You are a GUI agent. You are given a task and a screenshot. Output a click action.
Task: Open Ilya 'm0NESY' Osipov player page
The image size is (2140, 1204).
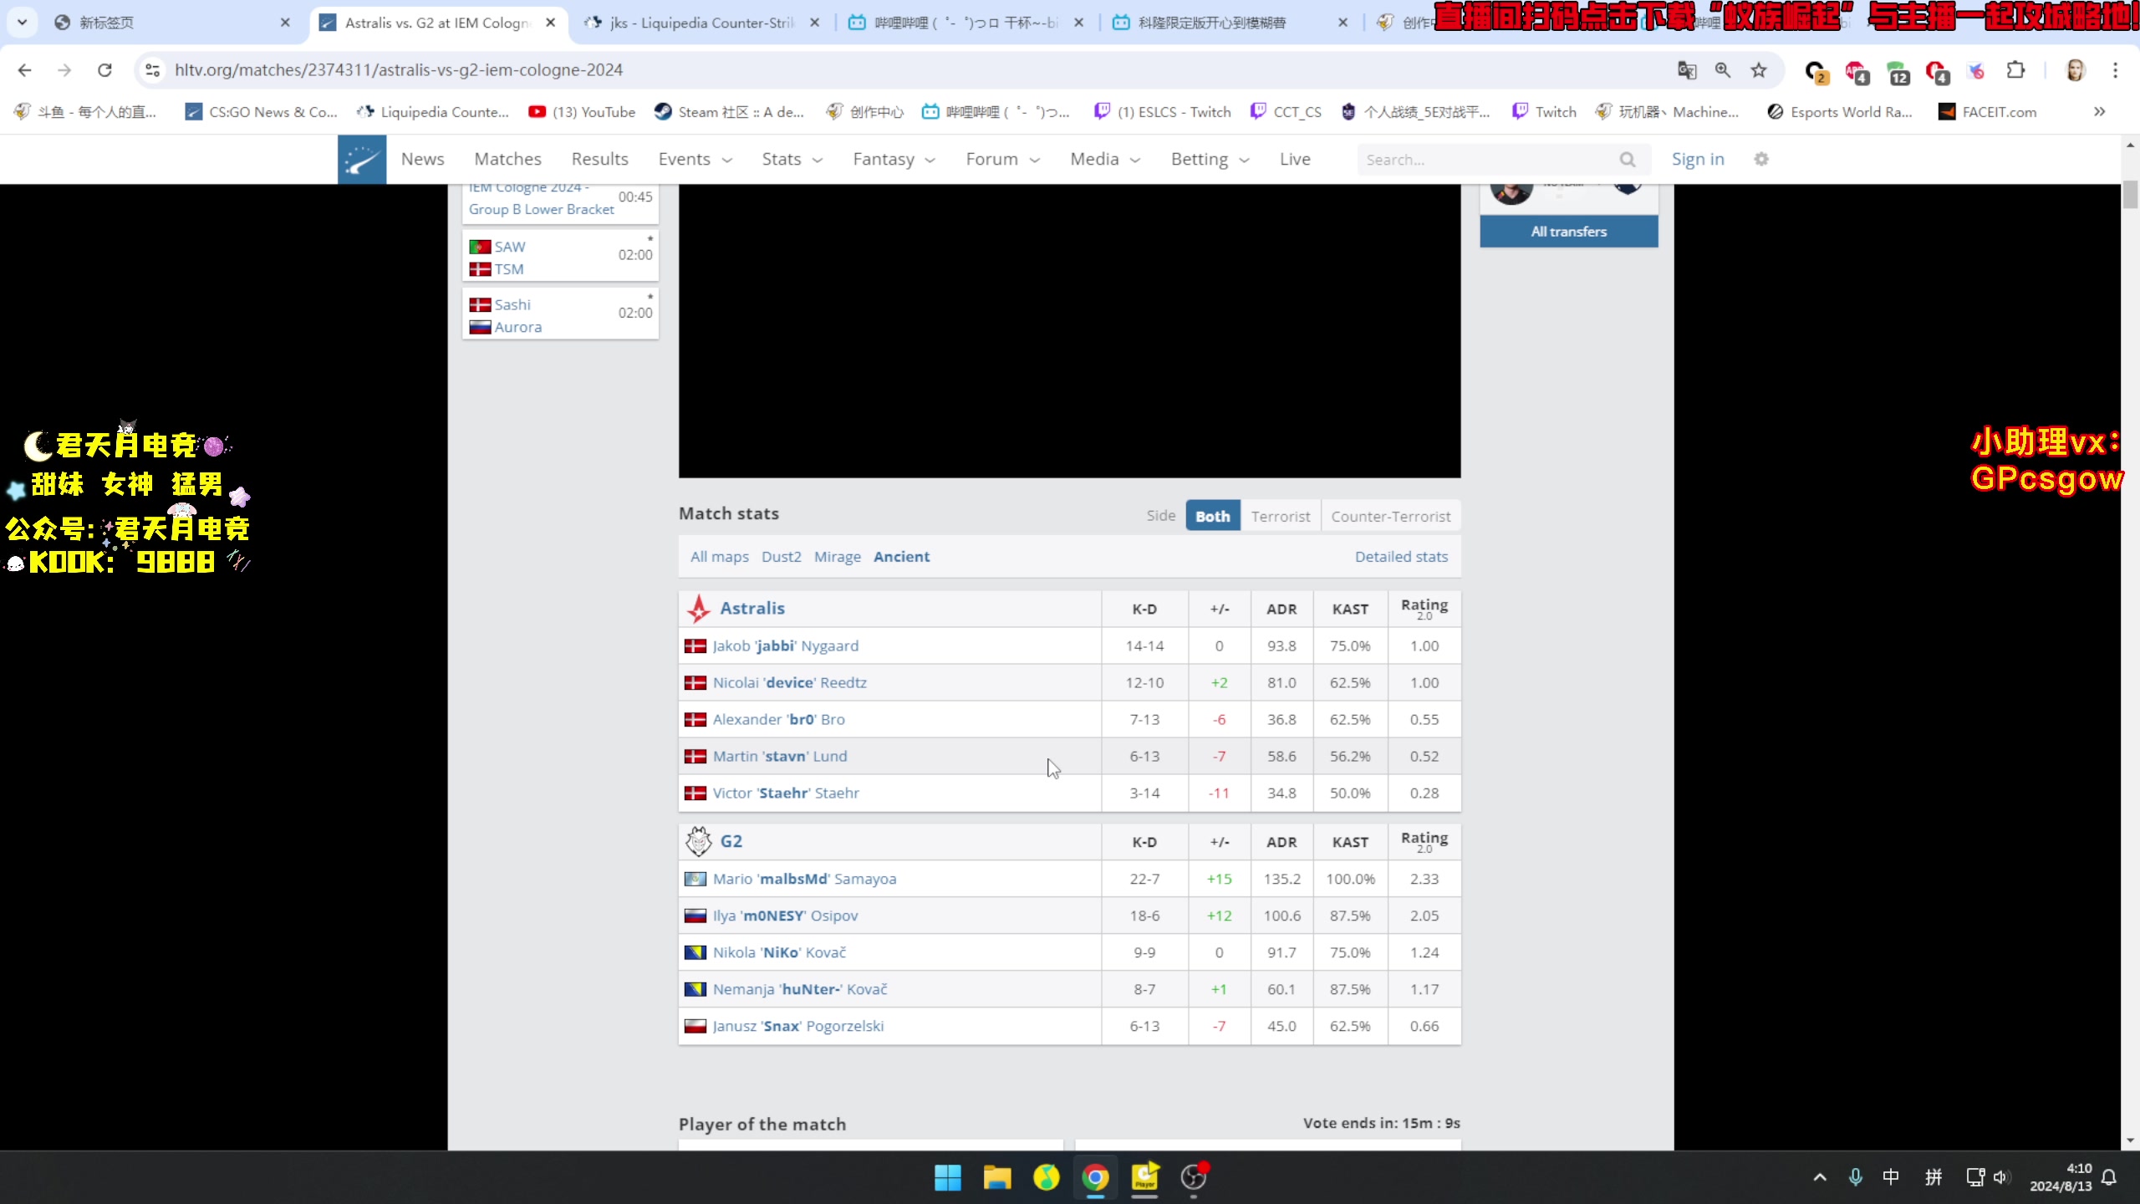point(785,916)
